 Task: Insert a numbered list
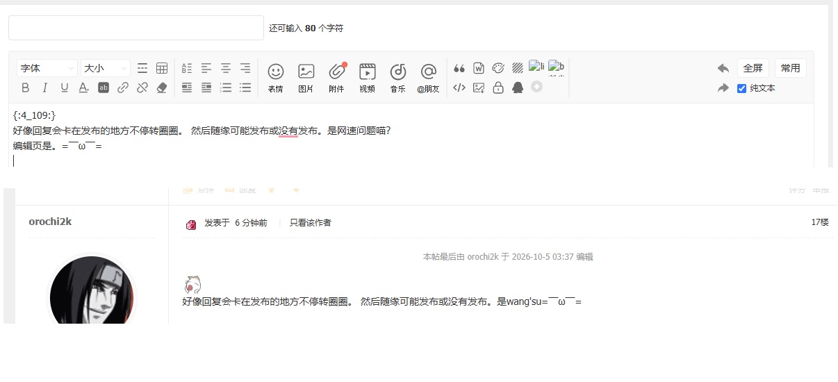(226, 88)
